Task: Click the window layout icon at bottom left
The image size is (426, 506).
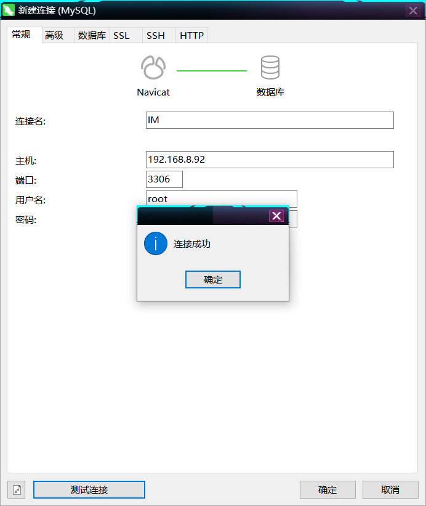Action: tap(17, 489)
